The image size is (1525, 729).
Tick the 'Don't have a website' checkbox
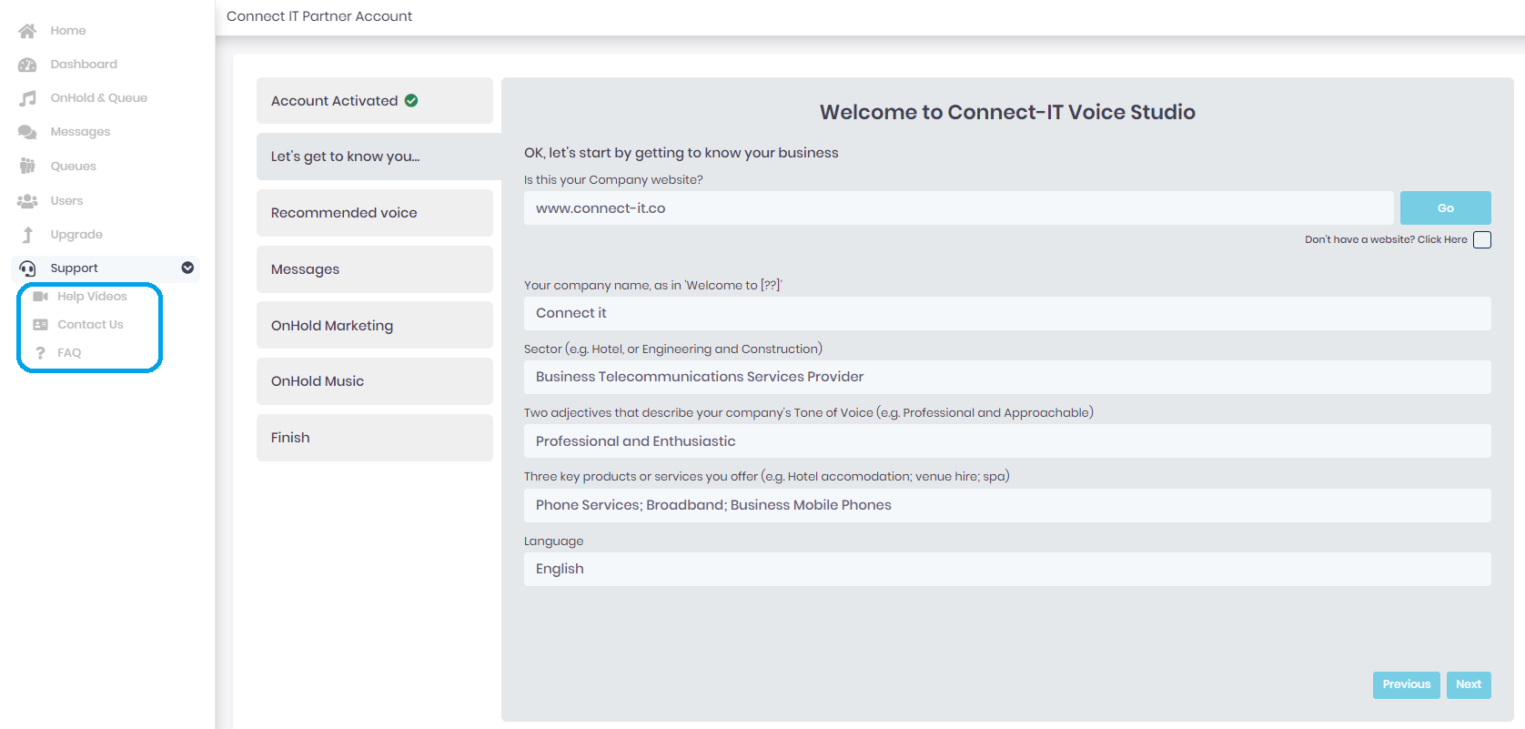pos(1482,240)
